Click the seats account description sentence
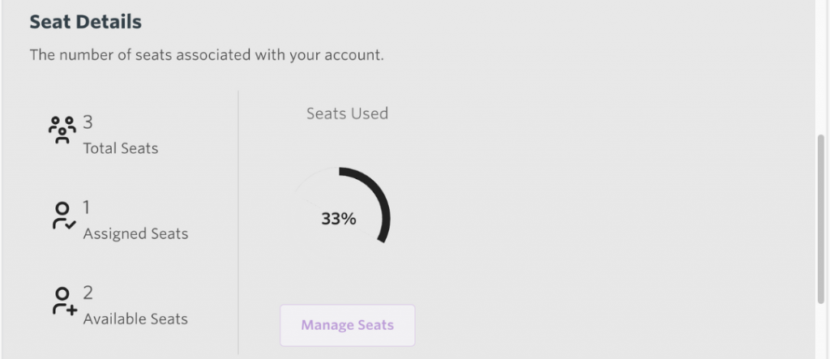830x359 pixels. point(207,54)
